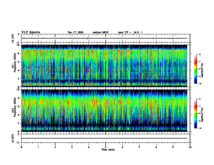The image size is (214, 165).
Task: Click the "-7" label on ch.2 colorbar
Action: [x=199, y=106]
